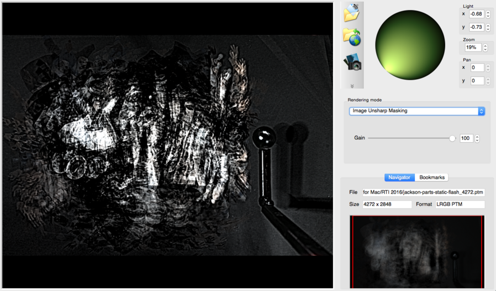Edit the Light y value field
Screen dimensions: 496x291
click(x=476, y=27)
